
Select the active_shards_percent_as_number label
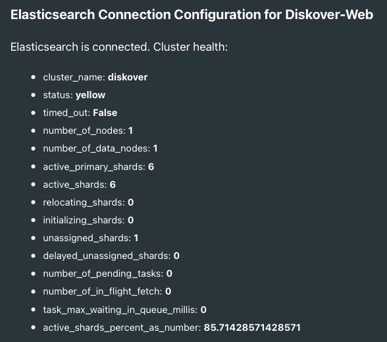pyautogui.click(x=122, y=328)
